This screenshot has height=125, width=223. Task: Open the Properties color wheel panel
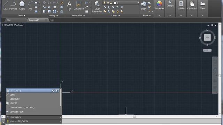(x=159, y=5)
